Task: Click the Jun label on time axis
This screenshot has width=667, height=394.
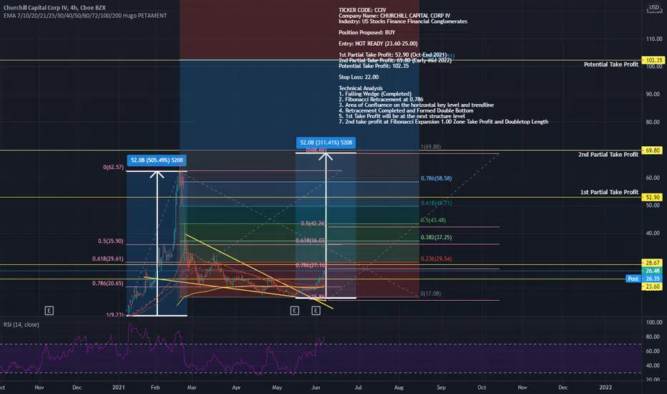Action: pos(316,387)
